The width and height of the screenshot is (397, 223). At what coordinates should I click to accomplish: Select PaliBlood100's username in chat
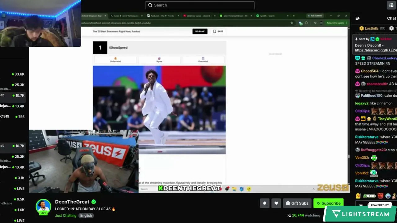coord(372,96)
